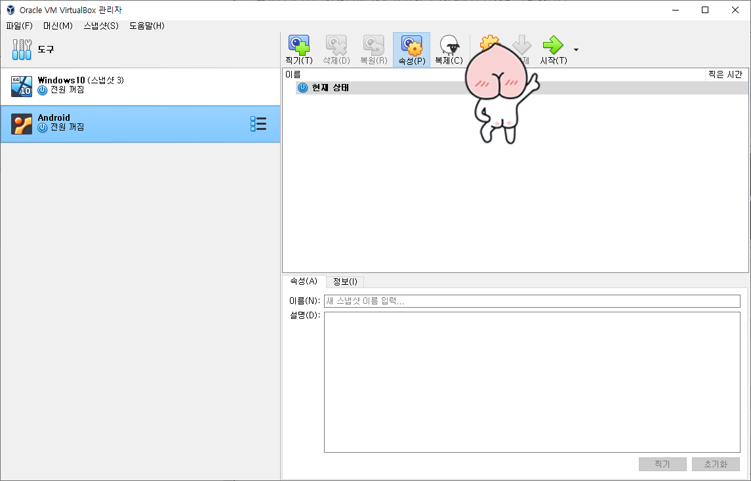Open the File (파일) menu
Screen dimensions: 751x481
click(x=19, y=26)
